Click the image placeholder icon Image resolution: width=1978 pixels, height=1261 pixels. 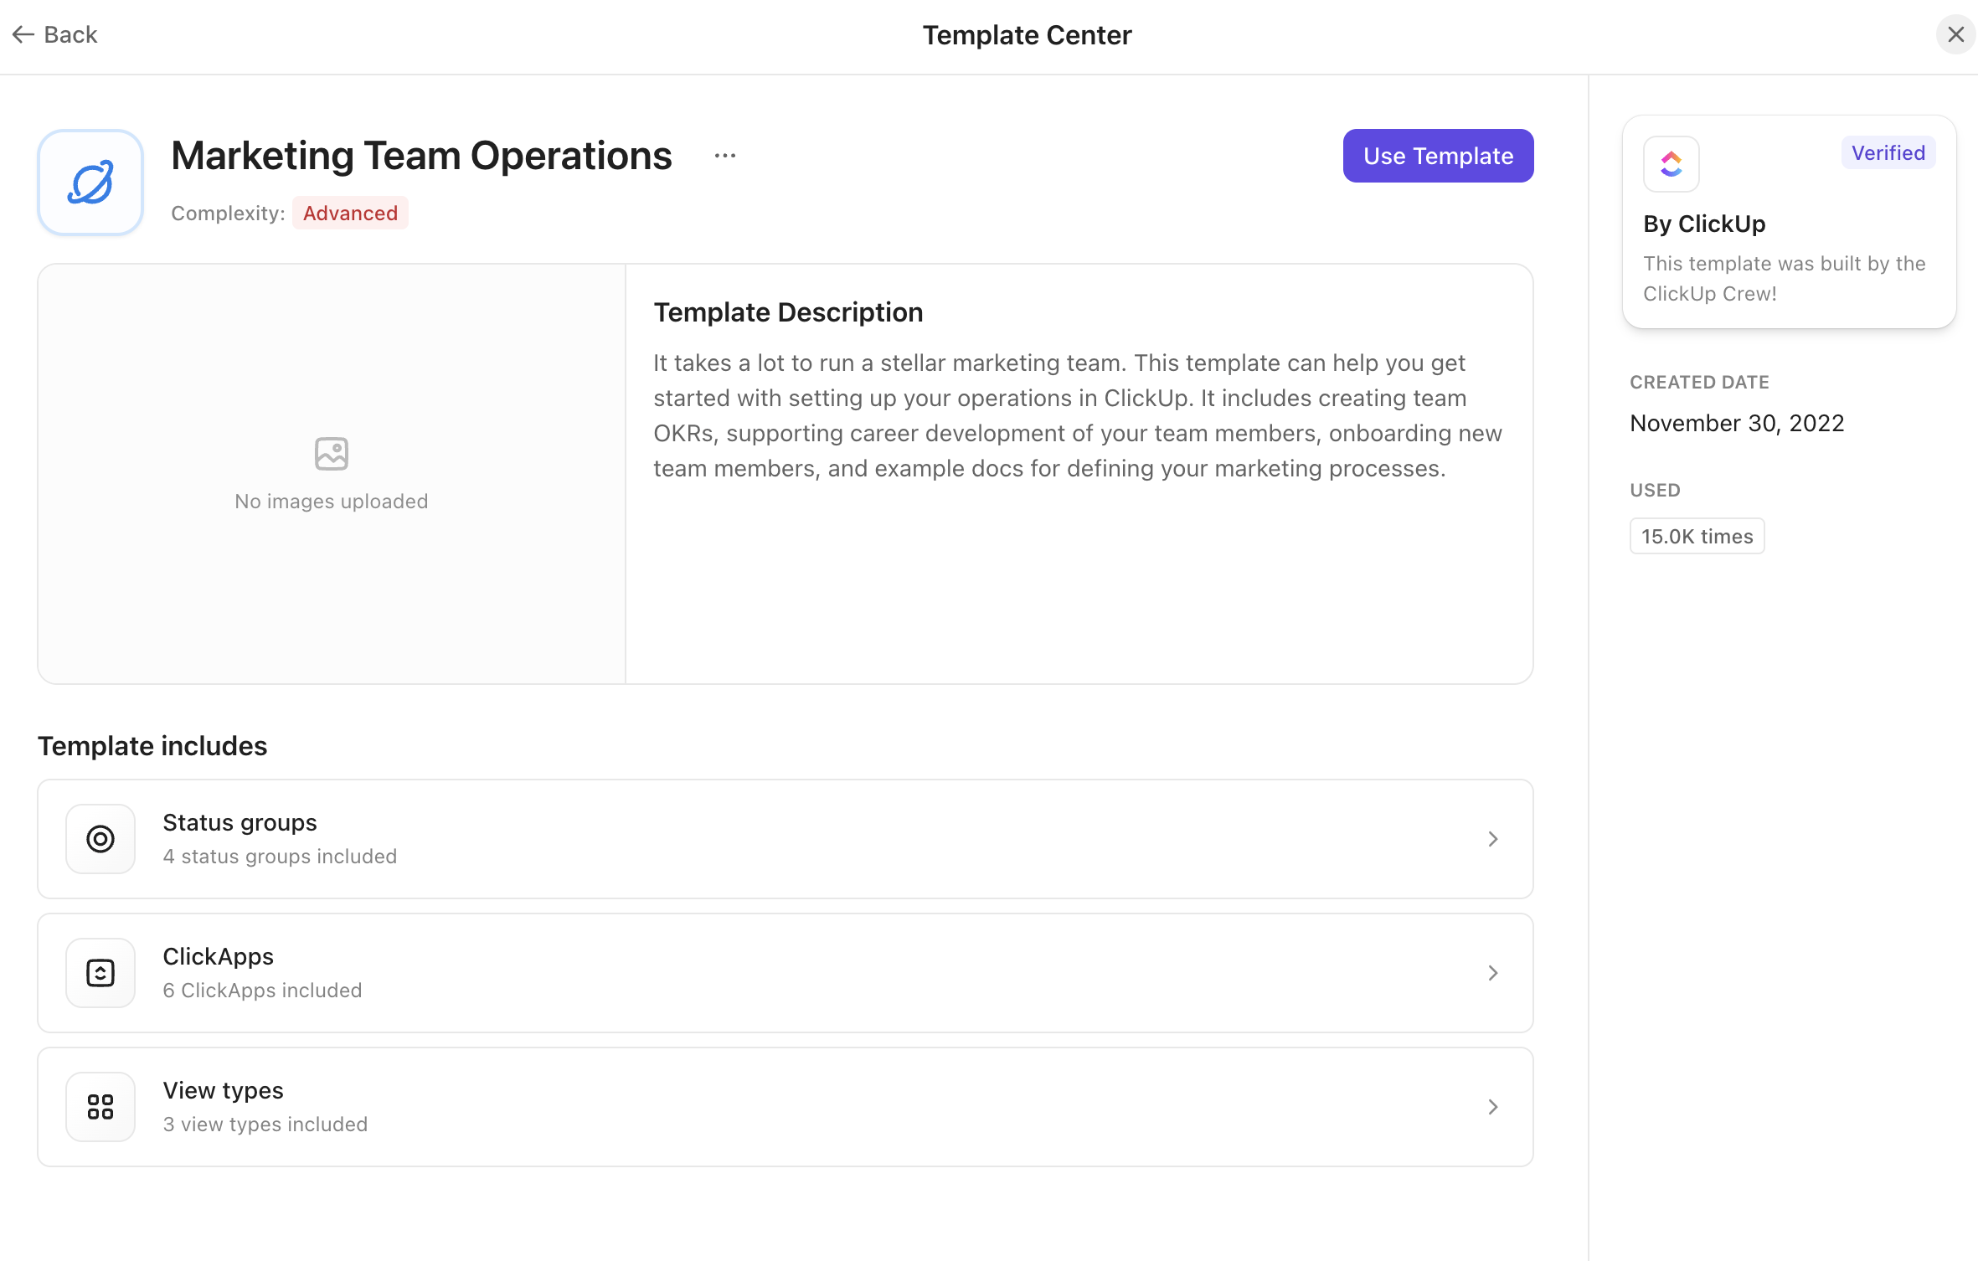[x=331, y=453]
